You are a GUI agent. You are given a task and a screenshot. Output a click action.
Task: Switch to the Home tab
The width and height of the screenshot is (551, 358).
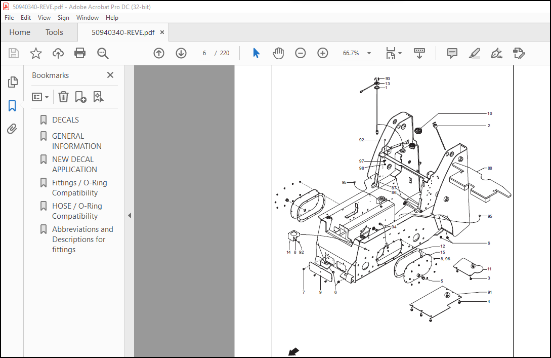pyautogui.click(x=20, y=32)
